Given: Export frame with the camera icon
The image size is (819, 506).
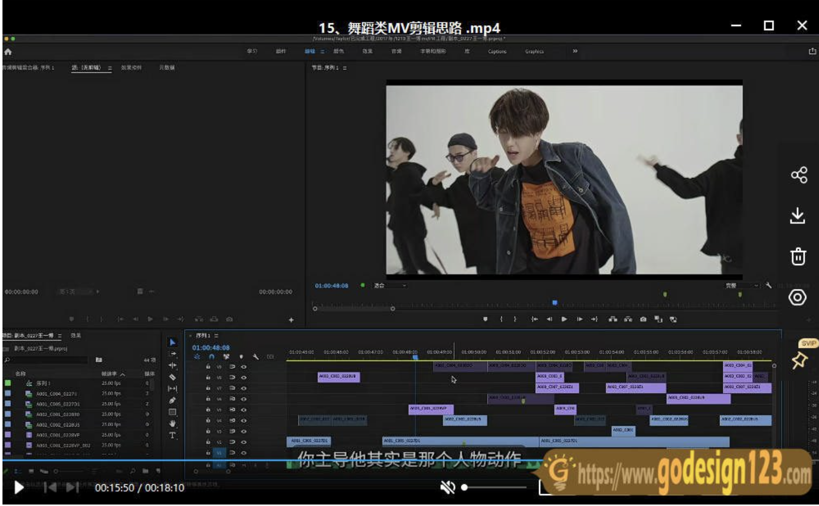Looking at the screenshot, I should (643, 320).
